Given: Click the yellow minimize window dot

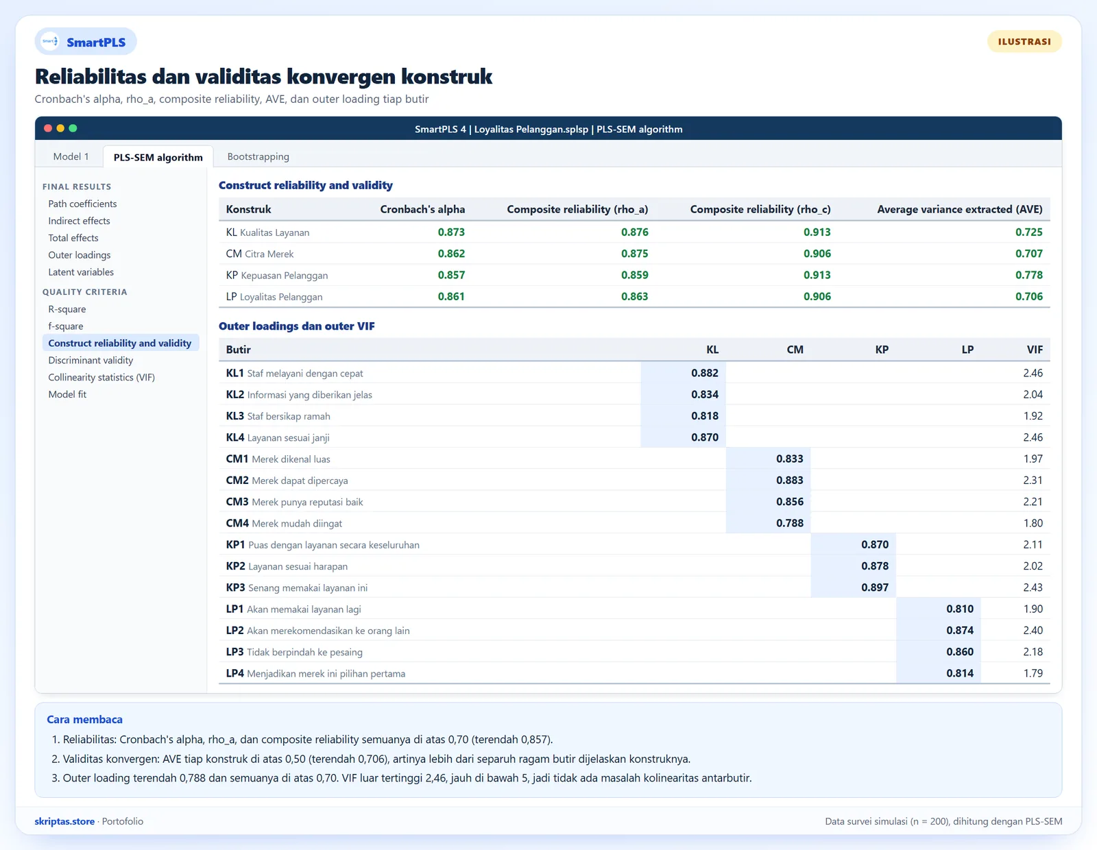Looking at the screenshot, I should (x=60, y=128).
